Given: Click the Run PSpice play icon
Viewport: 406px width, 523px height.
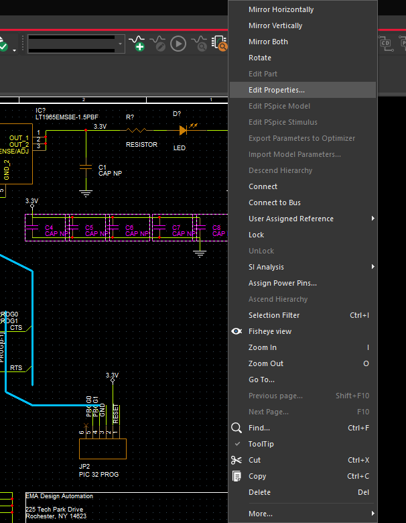Looking at the screenshot, I should point(178,44).
